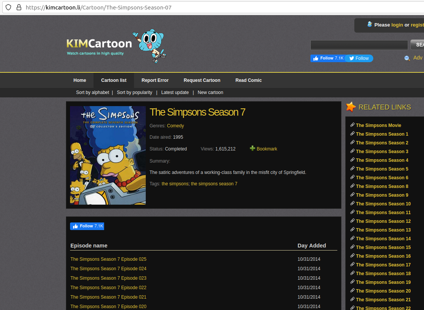This screenshot has height=310, width=424.
Task: Click the search input field
Action: click(x=359, y=45)
